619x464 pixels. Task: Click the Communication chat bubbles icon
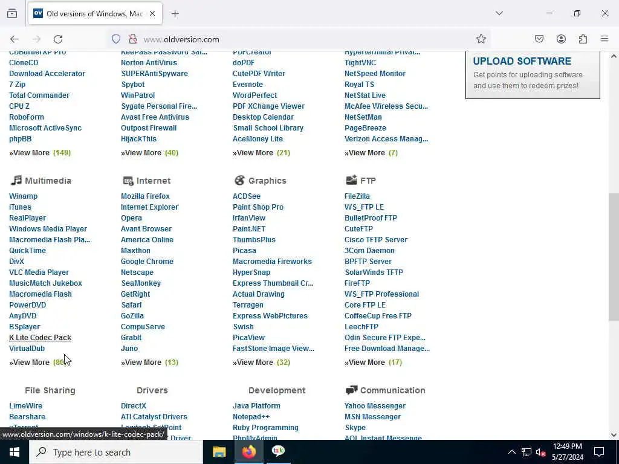(x=351, y=390)
